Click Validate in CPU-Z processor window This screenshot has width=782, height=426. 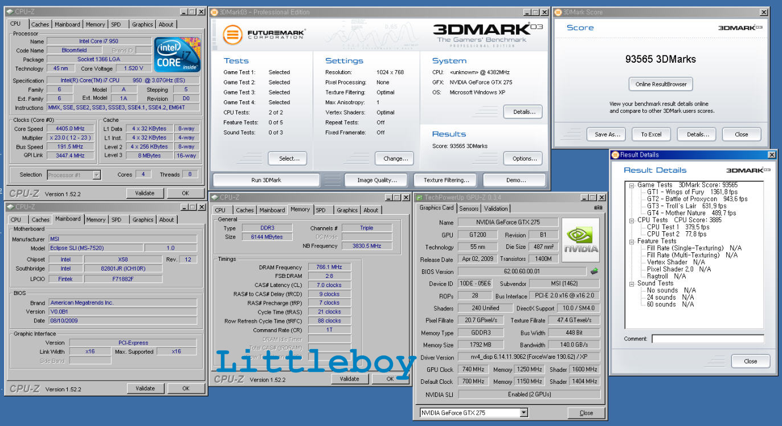tap(145, 193)
